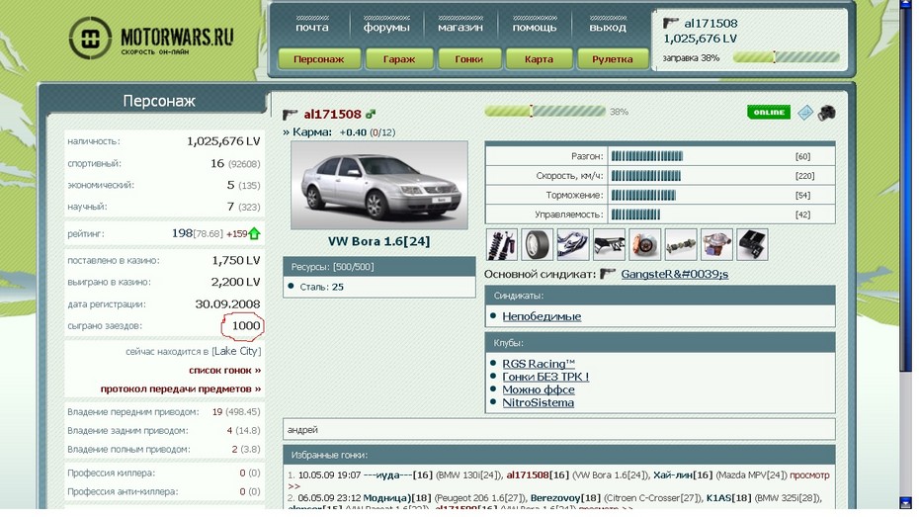Click the Избранные гонки section header
The width and height of the screenshot is (919, 517).
tap(559, 455)
